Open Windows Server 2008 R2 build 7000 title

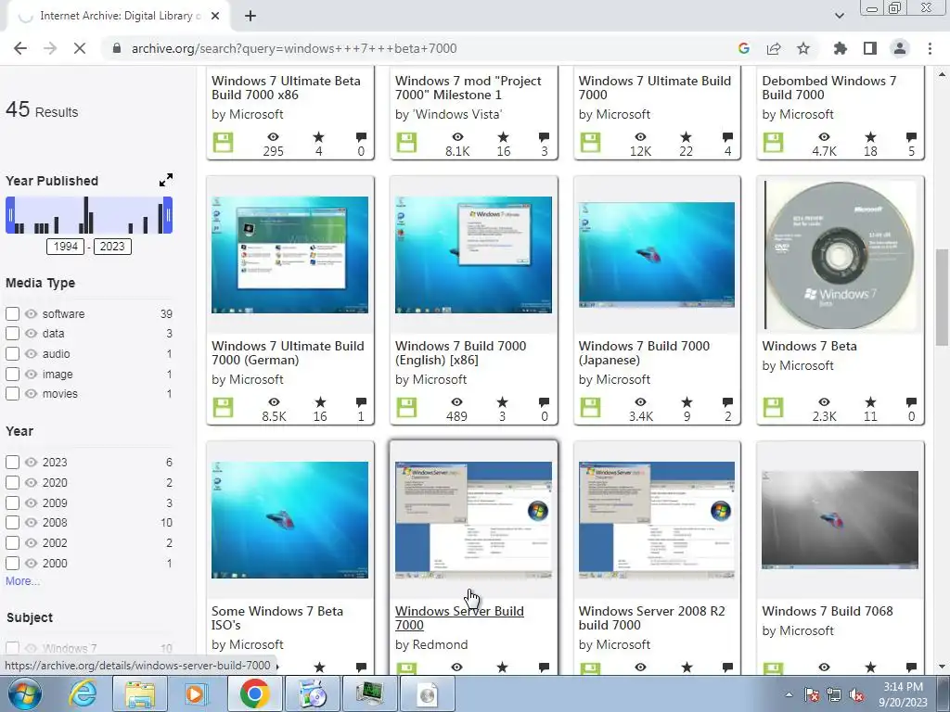click(x=651, y=617)
